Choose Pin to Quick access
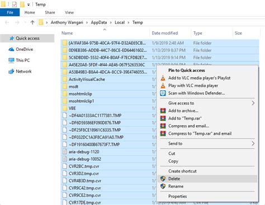The height and width of the screenshot is (205, 265). coord(207,70)
